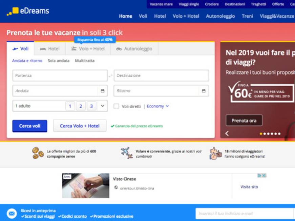Viewport: 295px width, 221px height.
Task: Switch to the Volo + Hotel search tab
Action: tap(88, 49)
